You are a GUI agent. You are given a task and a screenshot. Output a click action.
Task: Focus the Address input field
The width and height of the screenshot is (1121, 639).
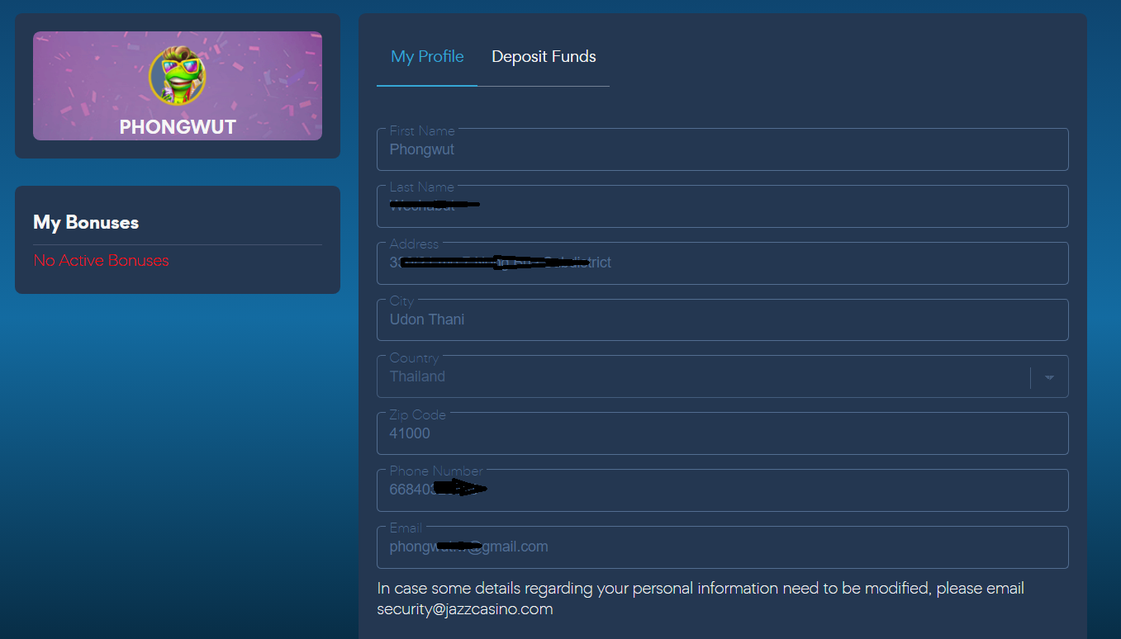pyautogui.click(x=723, y=263)
